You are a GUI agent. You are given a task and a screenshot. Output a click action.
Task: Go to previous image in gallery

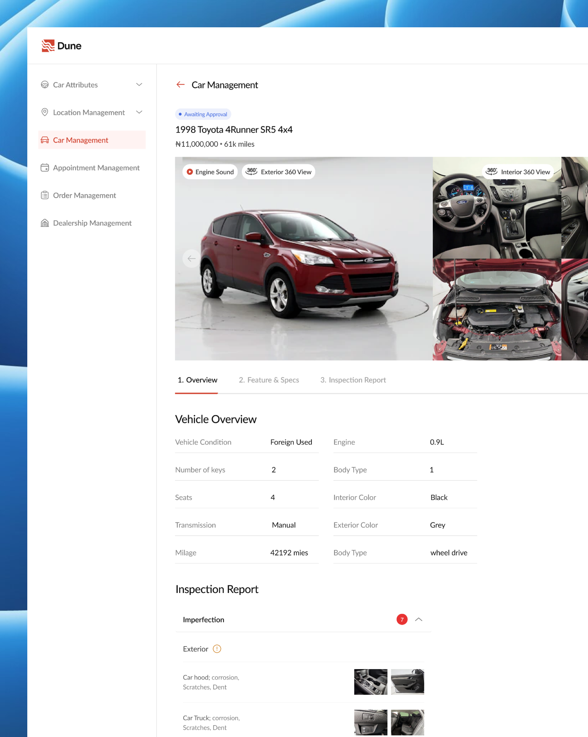pyautogui.click(x=192, y=258)
